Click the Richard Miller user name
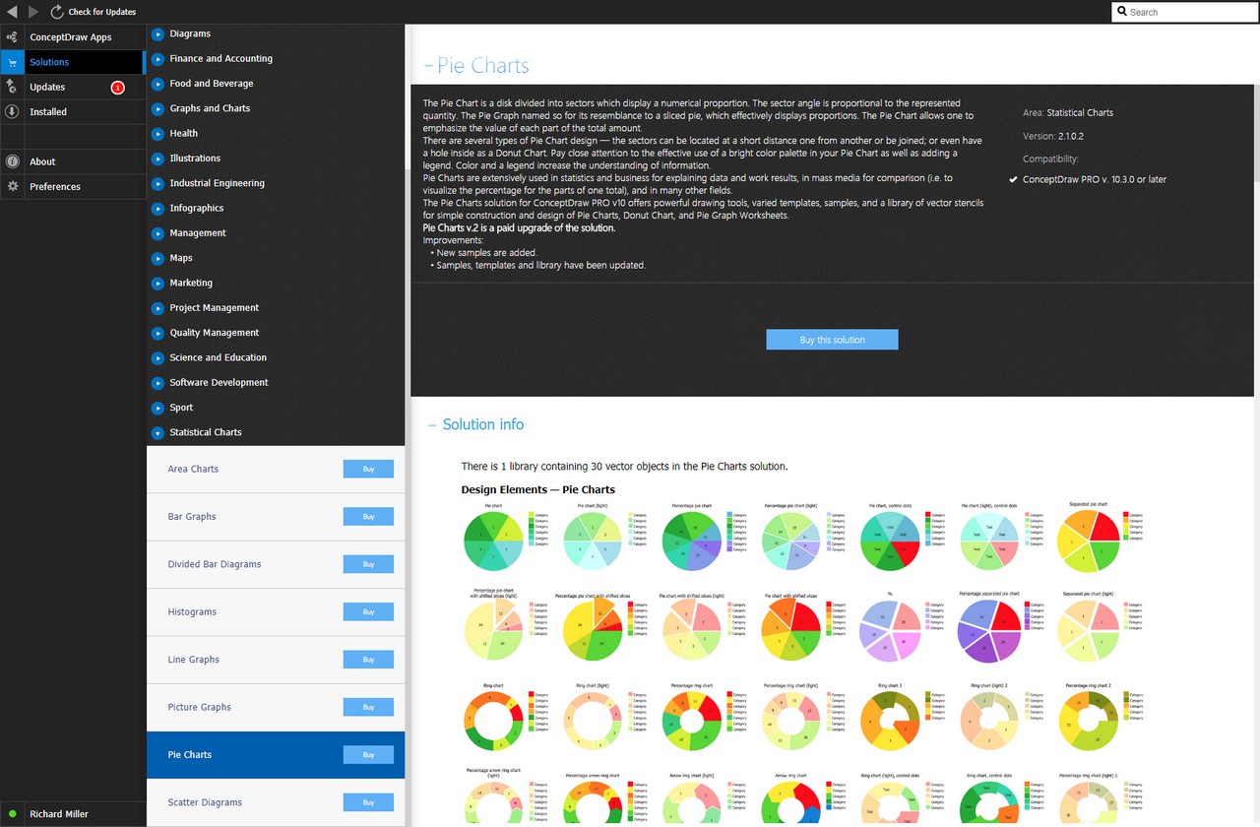This screenshot has width=1260, height=827. 59,814
